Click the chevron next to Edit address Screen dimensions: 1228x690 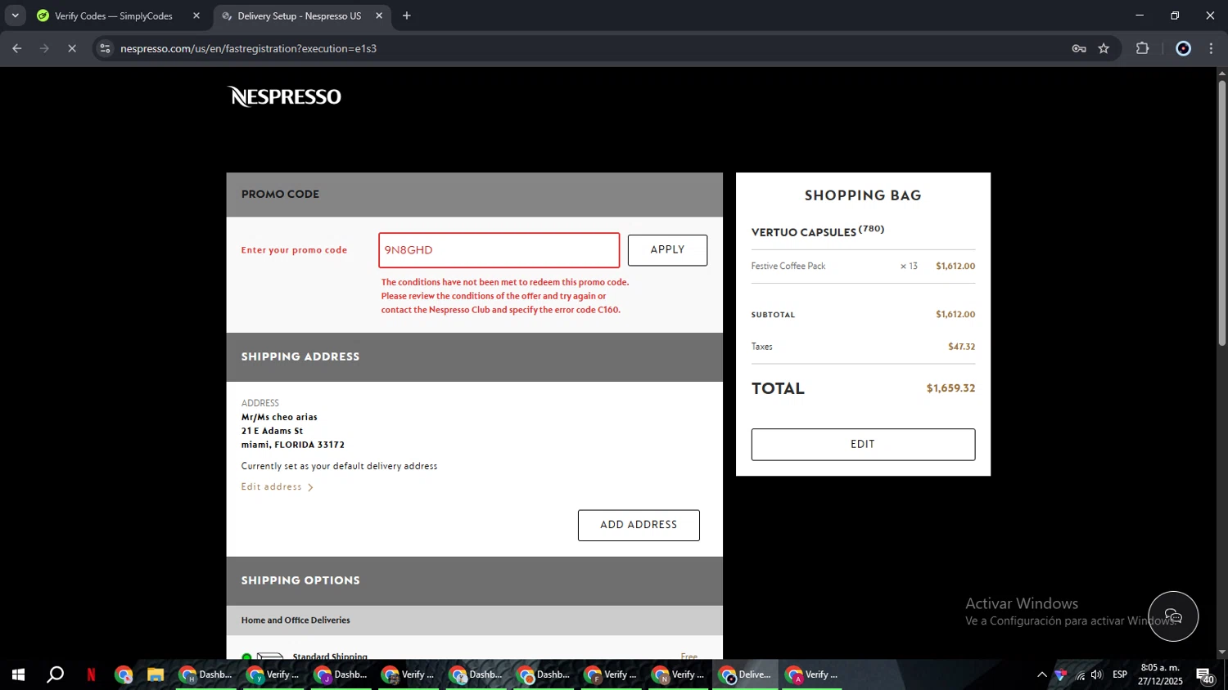click(310, 487)
